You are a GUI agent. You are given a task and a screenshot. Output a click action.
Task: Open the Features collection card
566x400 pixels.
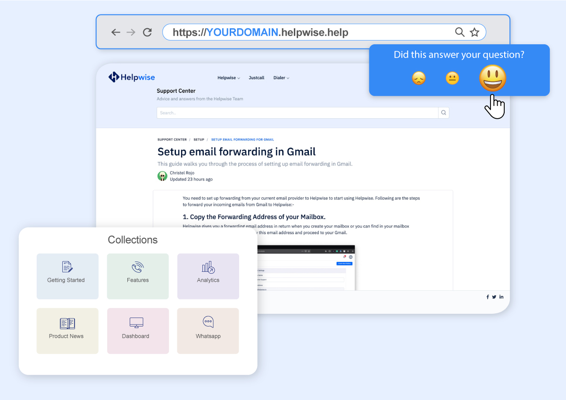point(138,276)
